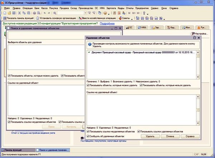
Task: Open the Банк menu
Action: [x=37, y=8]
